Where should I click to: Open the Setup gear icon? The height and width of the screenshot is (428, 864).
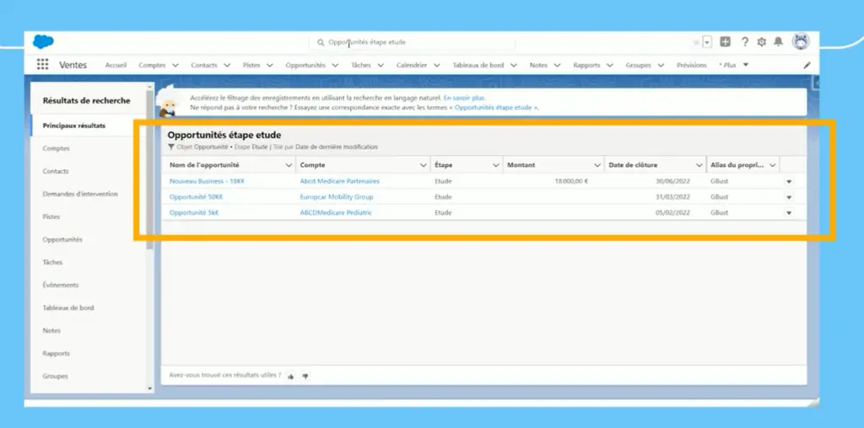762,42
